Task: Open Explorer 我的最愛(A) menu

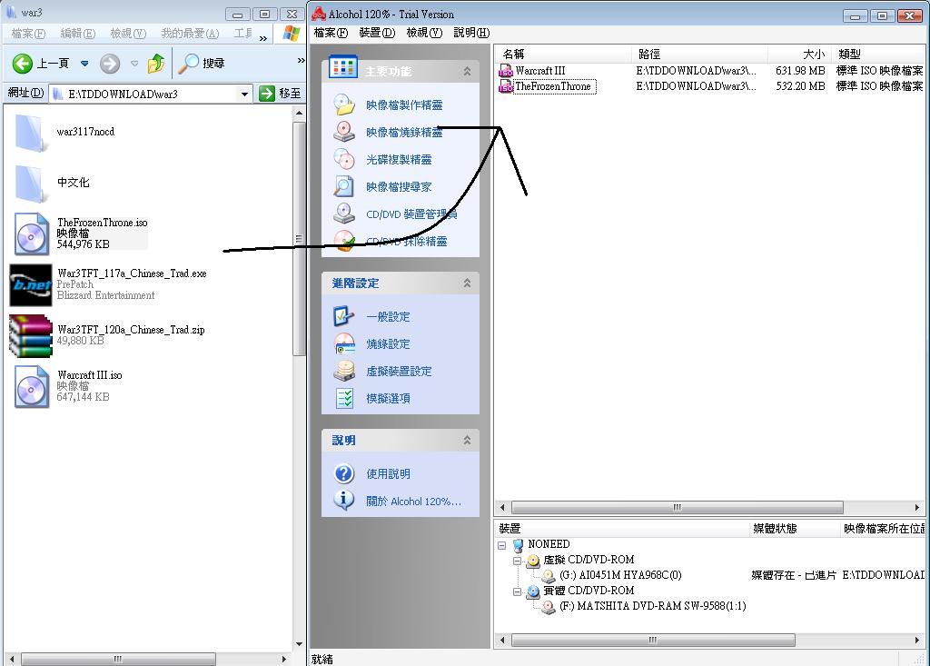Action: (191, 34)
